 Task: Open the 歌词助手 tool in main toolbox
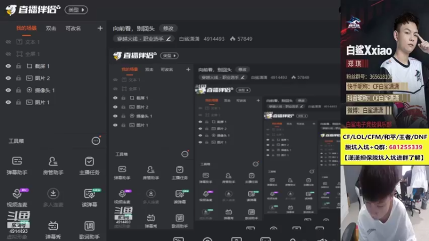(x=89, y=230)
